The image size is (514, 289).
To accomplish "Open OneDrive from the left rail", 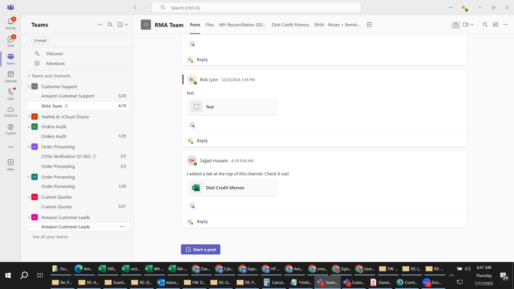I will tap(11, 112).
